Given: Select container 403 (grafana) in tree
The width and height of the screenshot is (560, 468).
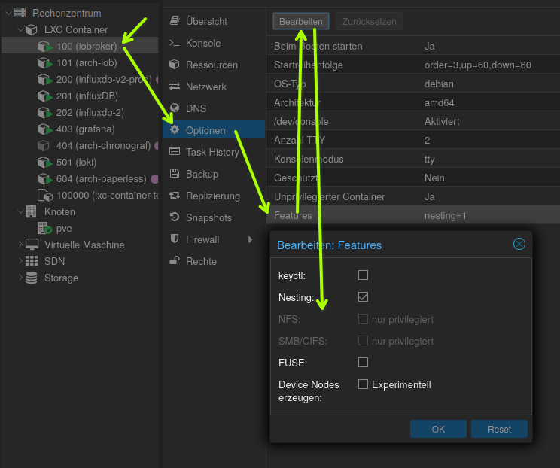Looking at the screenshot, I should (x=85, y=129).
